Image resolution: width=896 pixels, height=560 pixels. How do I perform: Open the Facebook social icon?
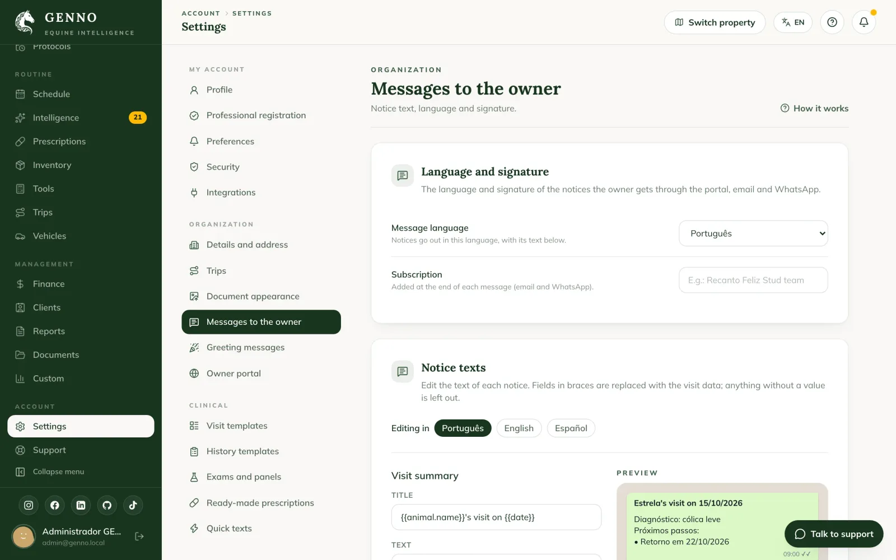pos(55,505)
